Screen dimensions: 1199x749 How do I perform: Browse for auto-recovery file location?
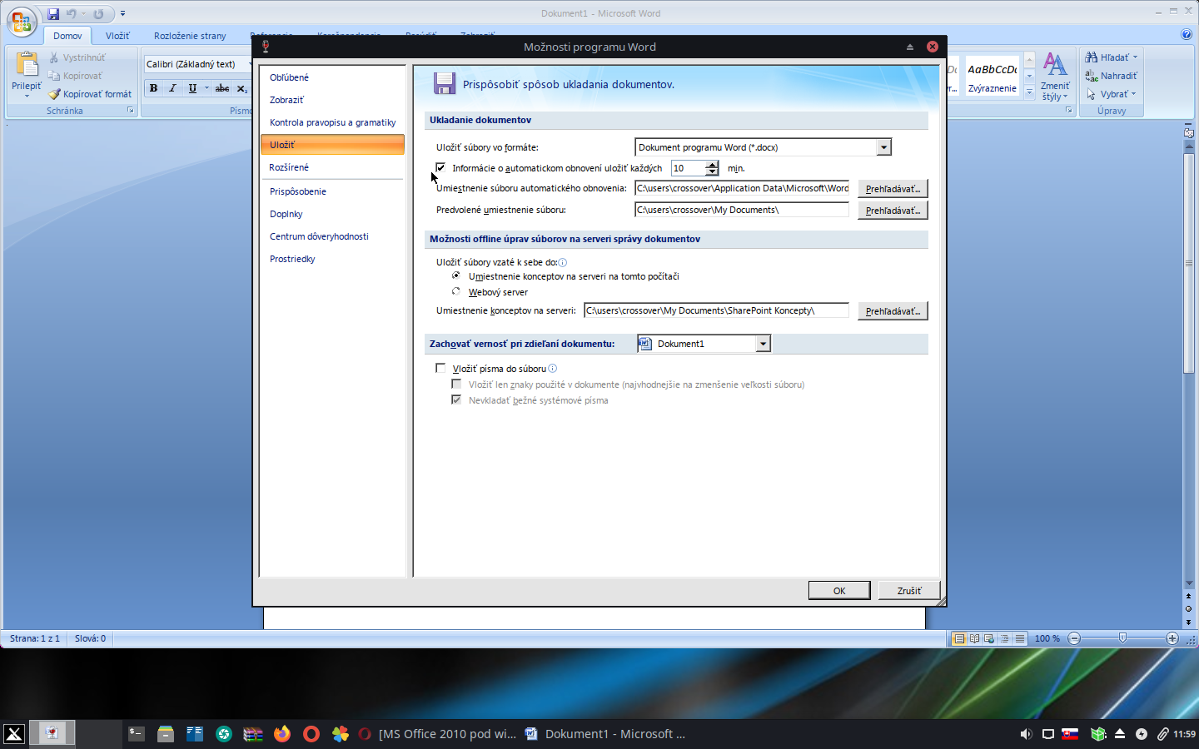coord(893,189)
